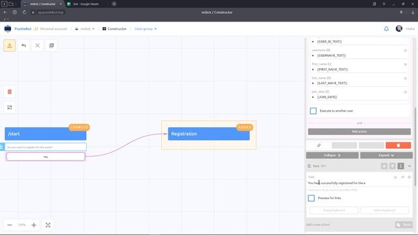Click the select-area icon below the trash
418x235 pixels.
coord(10,107)
